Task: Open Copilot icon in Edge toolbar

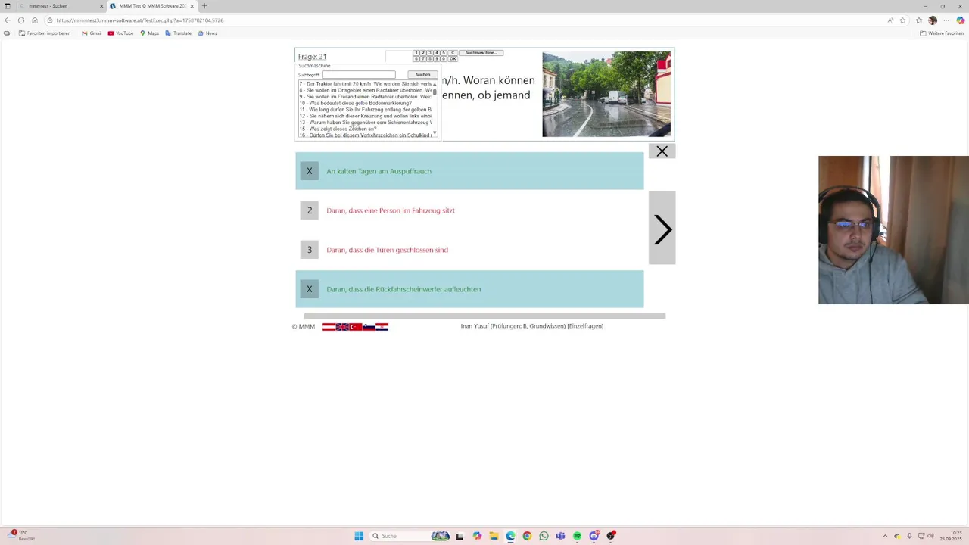Action: [x=961, y=20]
